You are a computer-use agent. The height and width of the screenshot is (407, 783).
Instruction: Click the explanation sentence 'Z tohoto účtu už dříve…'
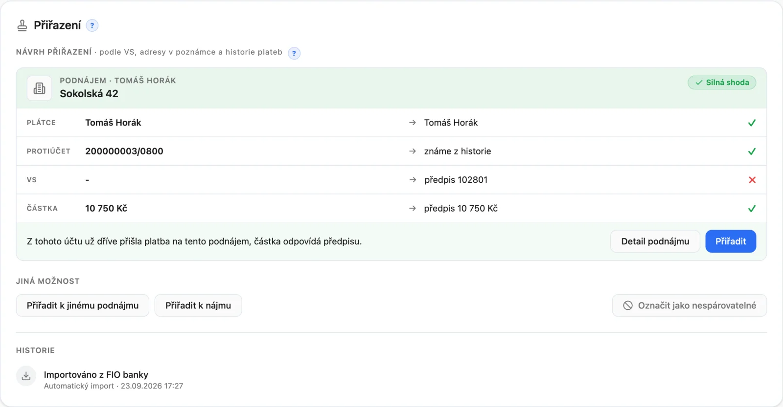[x=194, y=241]
